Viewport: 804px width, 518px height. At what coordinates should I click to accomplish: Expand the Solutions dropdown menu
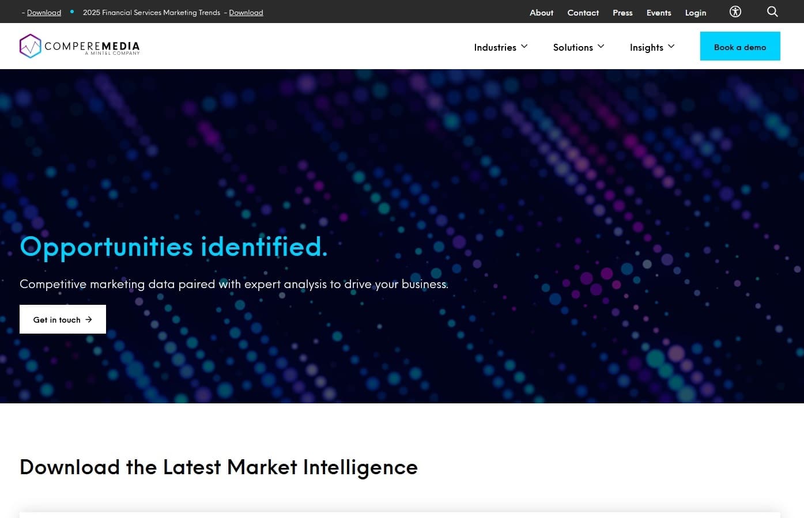573,47
